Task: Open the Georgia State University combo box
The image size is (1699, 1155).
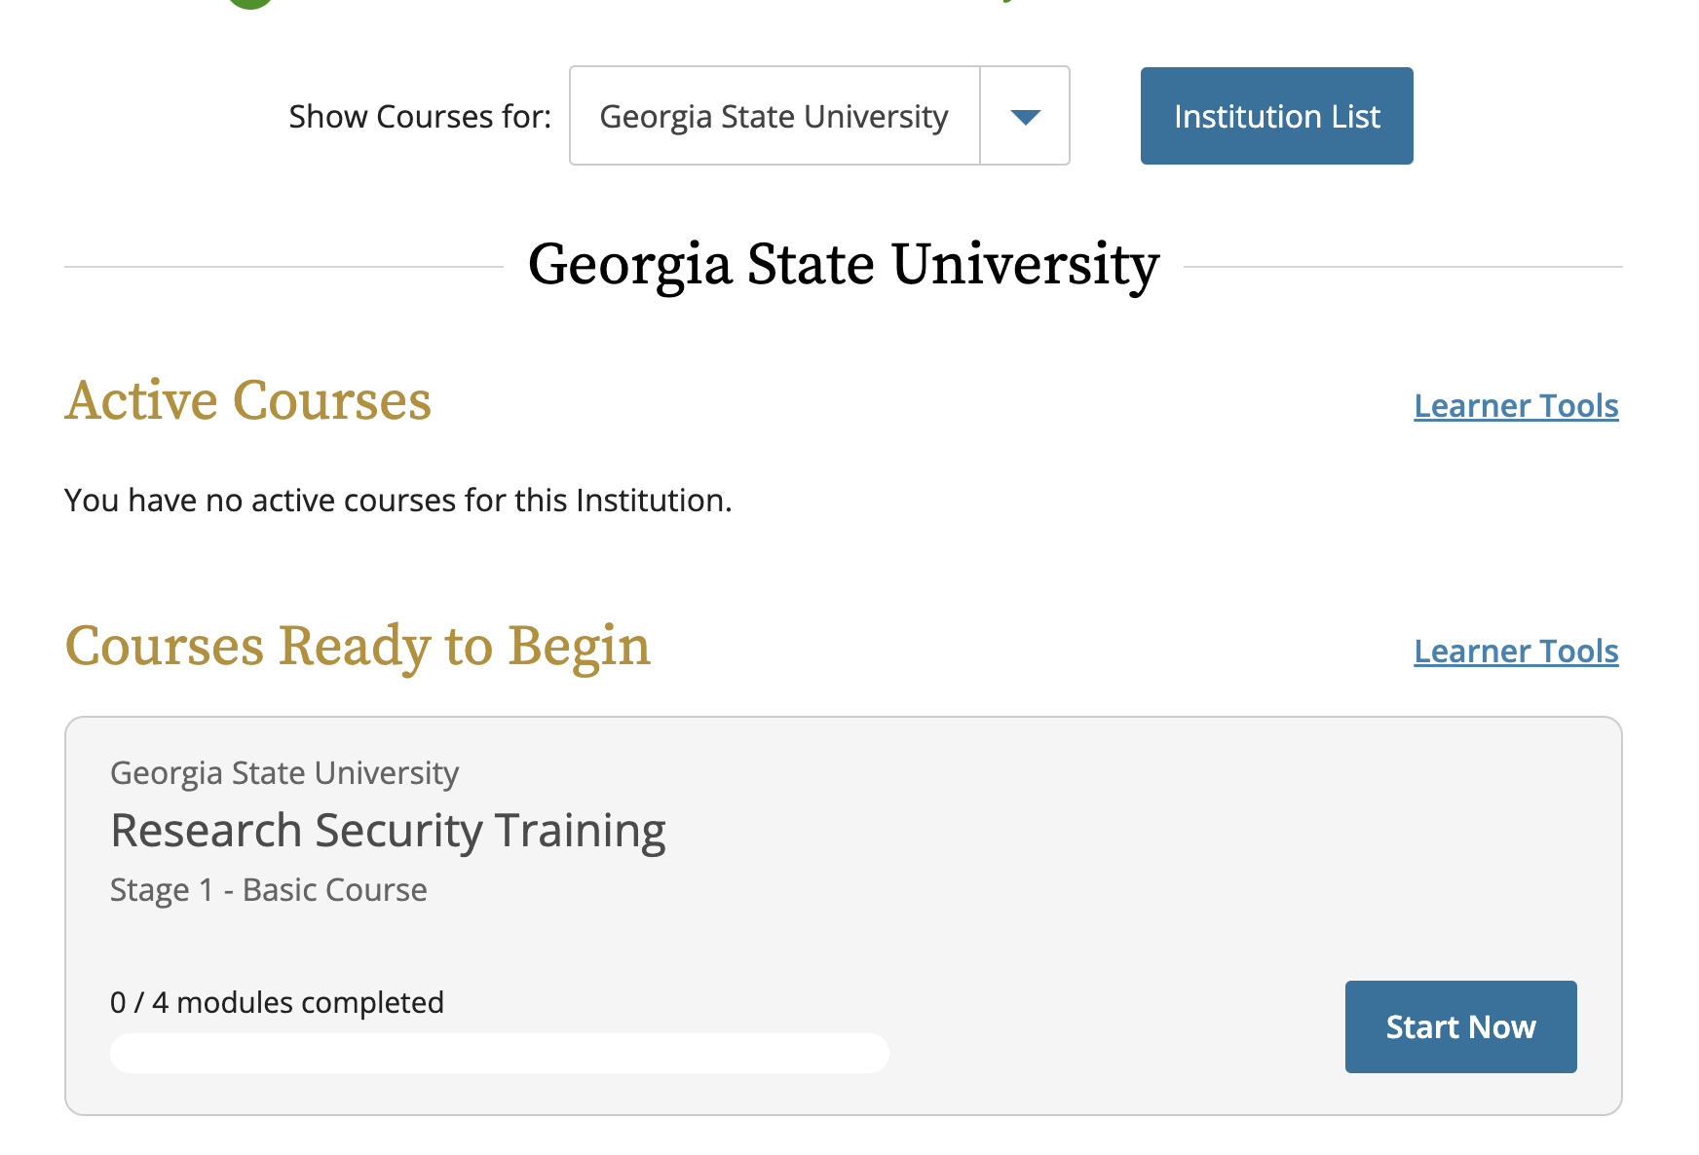Action: tap(819, 116)
